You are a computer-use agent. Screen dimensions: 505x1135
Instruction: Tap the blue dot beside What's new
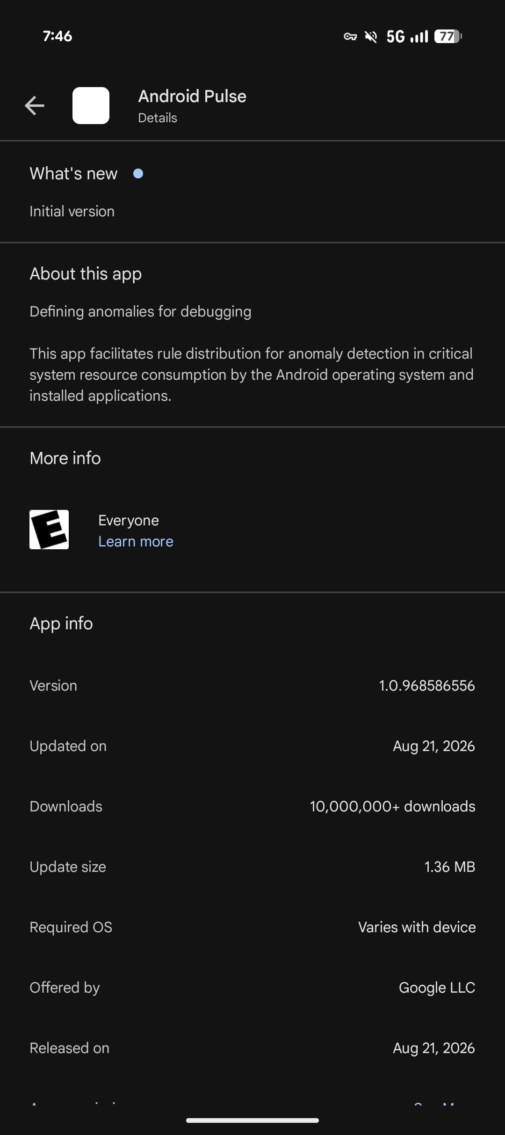coord(138,174)
